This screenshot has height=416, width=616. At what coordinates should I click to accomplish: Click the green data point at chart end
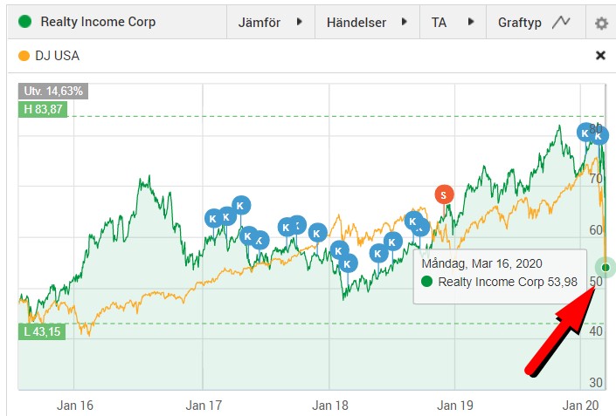606,267
